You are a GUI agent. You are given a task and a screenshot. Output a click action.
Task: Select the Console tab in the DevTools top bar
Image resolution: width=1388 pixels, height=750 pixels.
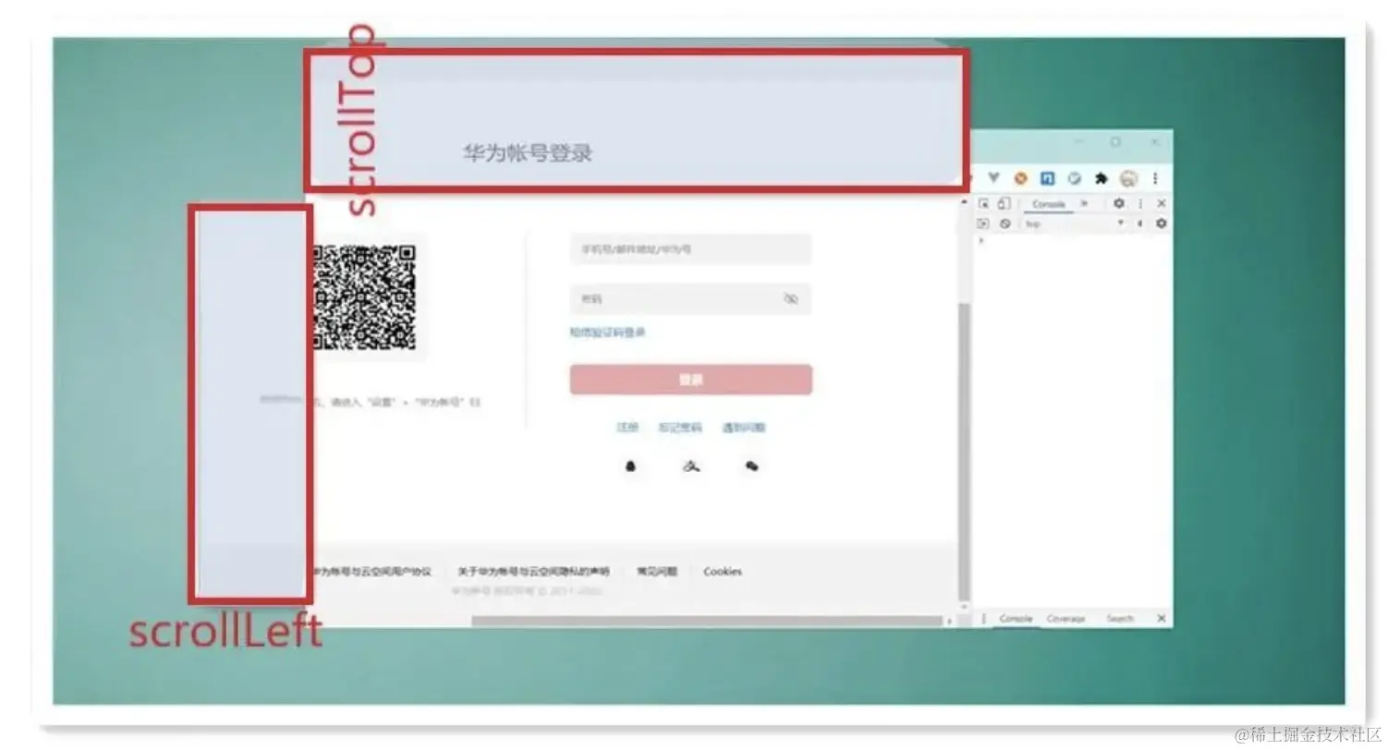point(1048,204)
